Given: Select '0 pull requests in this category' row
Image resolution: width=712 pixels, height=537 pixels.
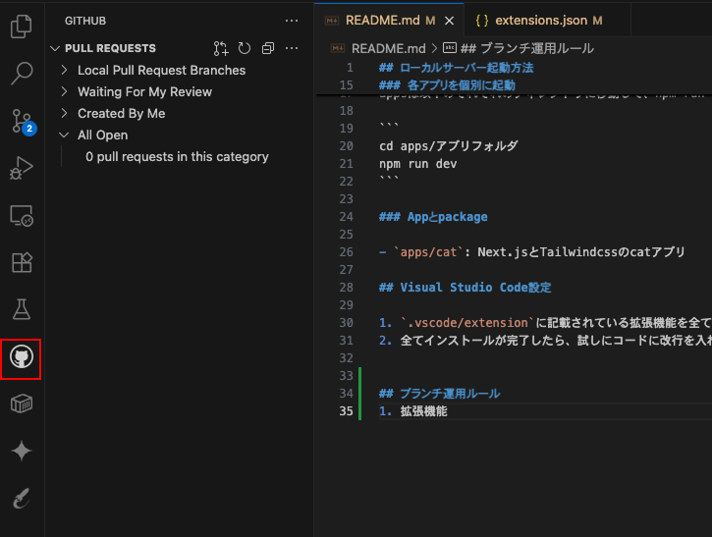Looking at the screenshot, I should coord(177,157).
